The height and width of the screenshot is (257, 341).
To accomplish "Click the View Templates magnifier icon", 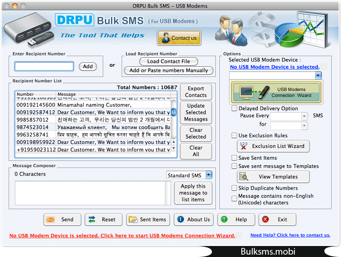I will (x=244, y=177).
